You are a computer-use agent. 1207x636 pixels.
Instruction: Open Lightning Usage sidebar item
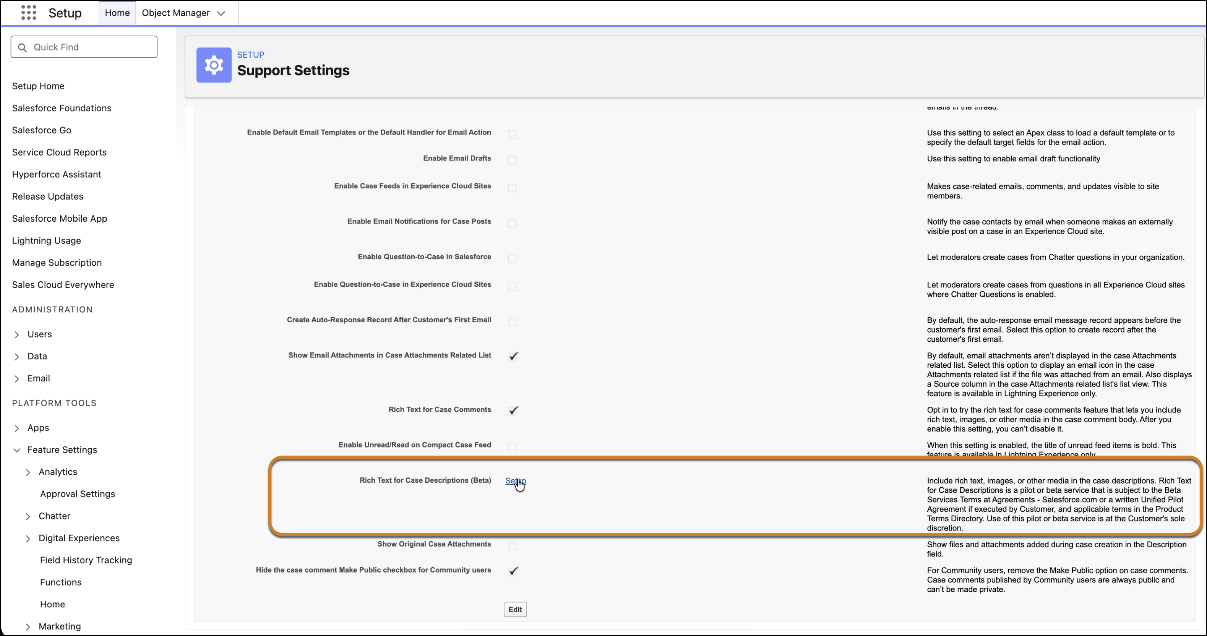pos(46,240)
